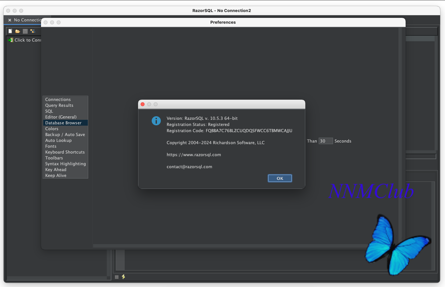Click the Seconds input field showing 30
The width and height of the screenshot is (445, 287).
tap(326, 141)
